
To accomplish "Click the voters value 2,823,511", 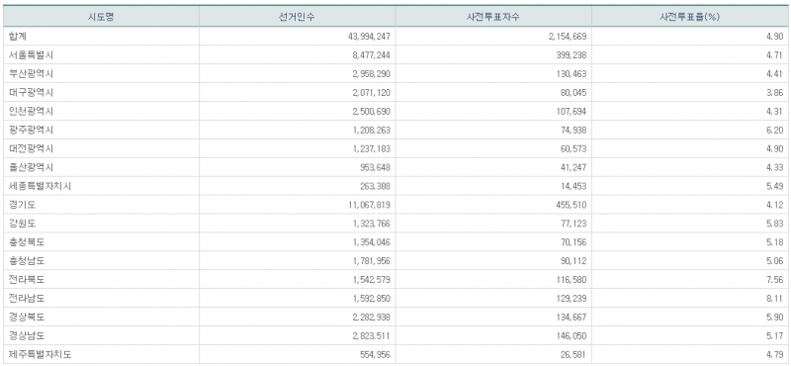I will click(x=371, y=335).
